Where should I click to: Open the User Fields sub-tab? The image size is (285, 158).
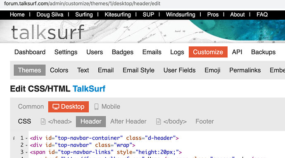(179, 70)
